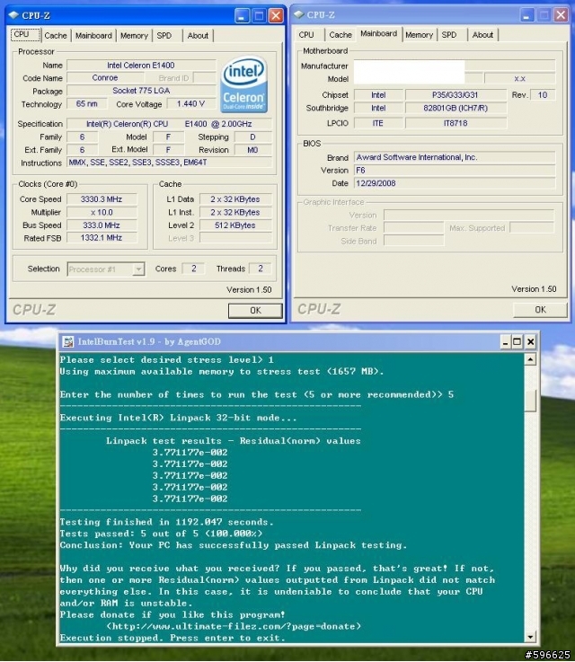Viewport: 575px width, 662px height.
Task: Click Package value Socket 775 LGA
Action: tap(141, 91)
